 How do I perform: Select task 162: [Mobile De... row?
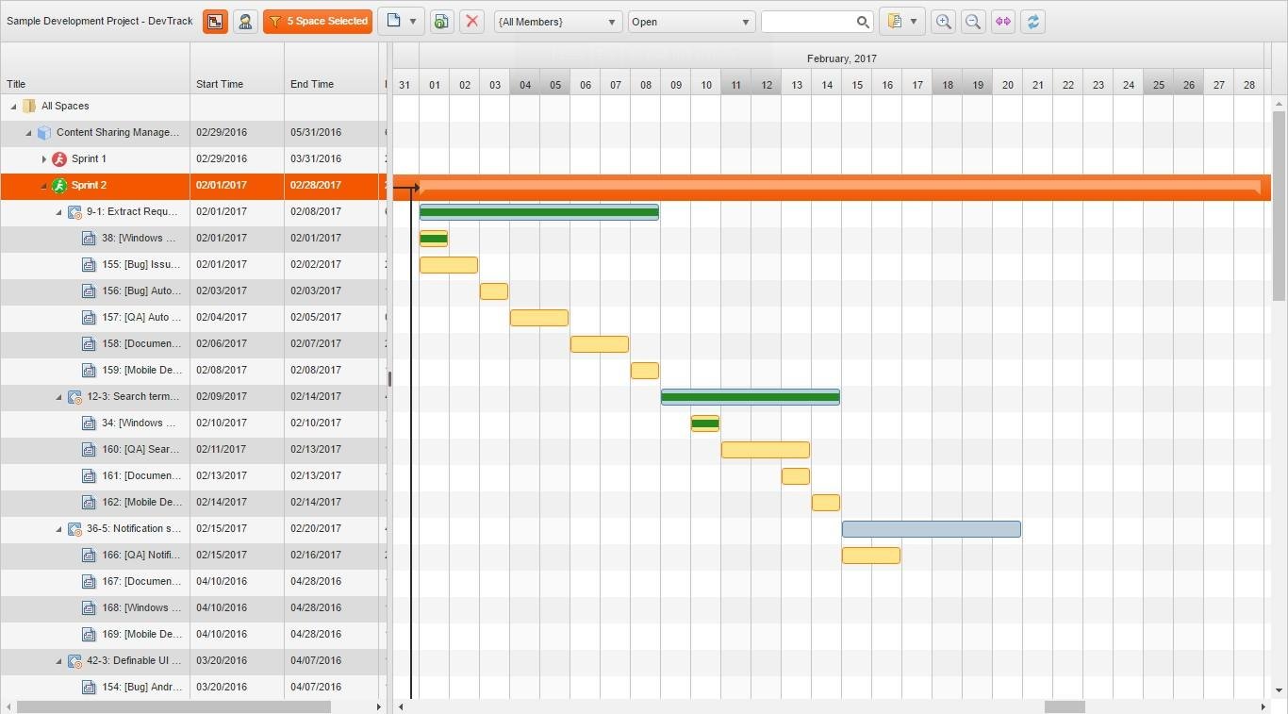pos(193,503)
